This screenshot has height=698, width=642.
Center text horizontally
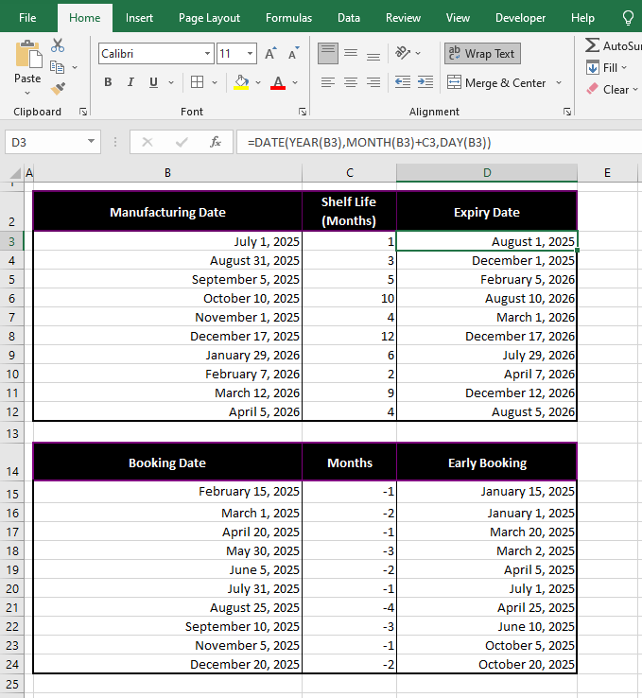tap(351, 82)
